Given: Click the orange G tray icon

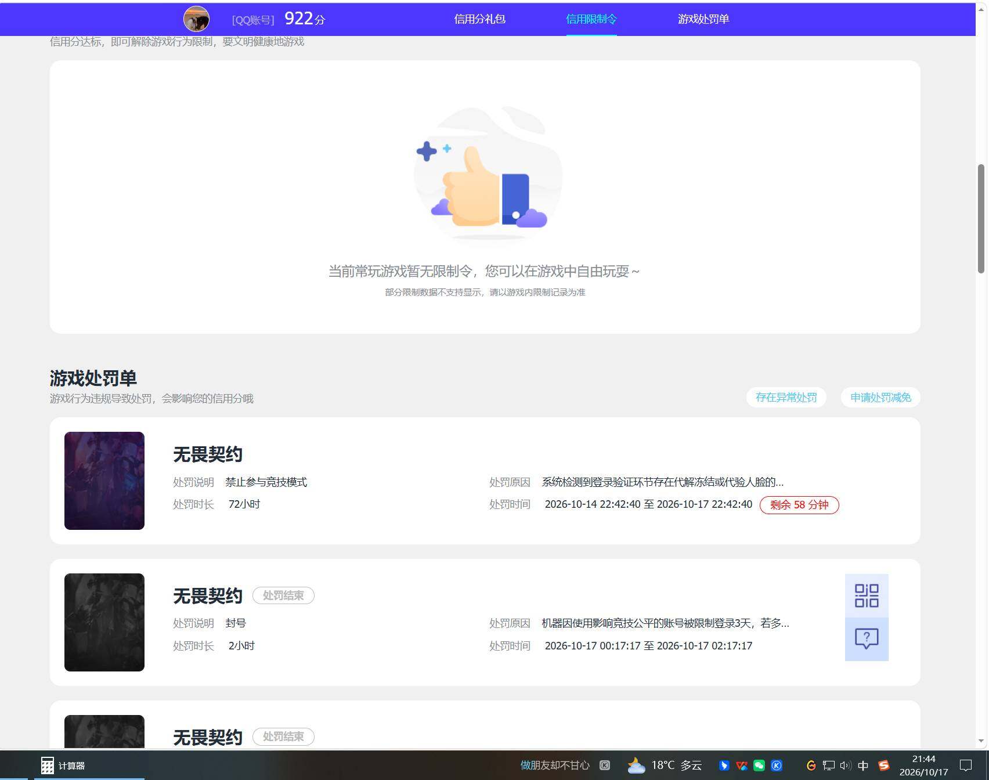Looking at the screenshot, I should (811, 765).
